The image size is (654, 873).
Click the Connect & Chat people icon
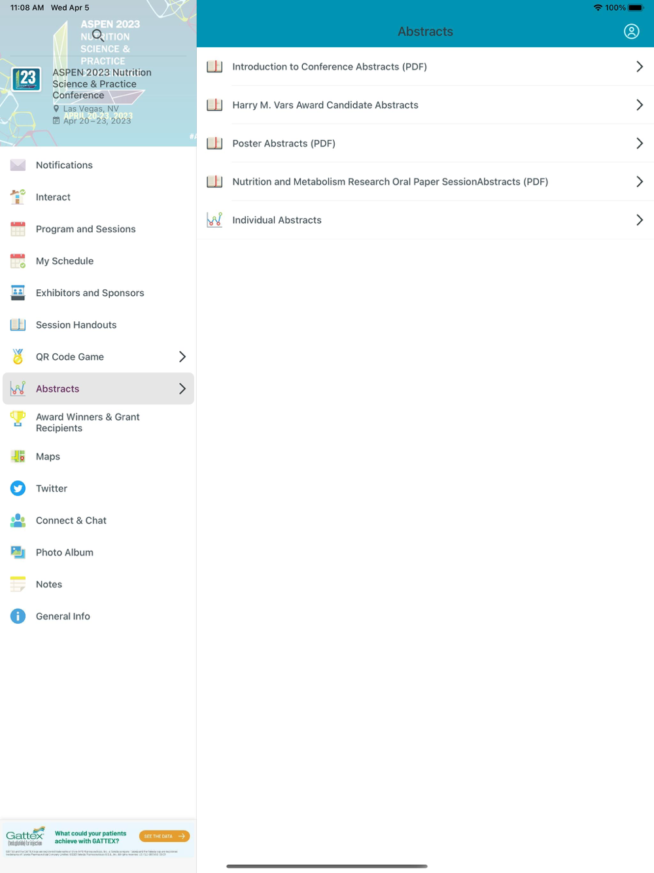[x=18, y=520]
